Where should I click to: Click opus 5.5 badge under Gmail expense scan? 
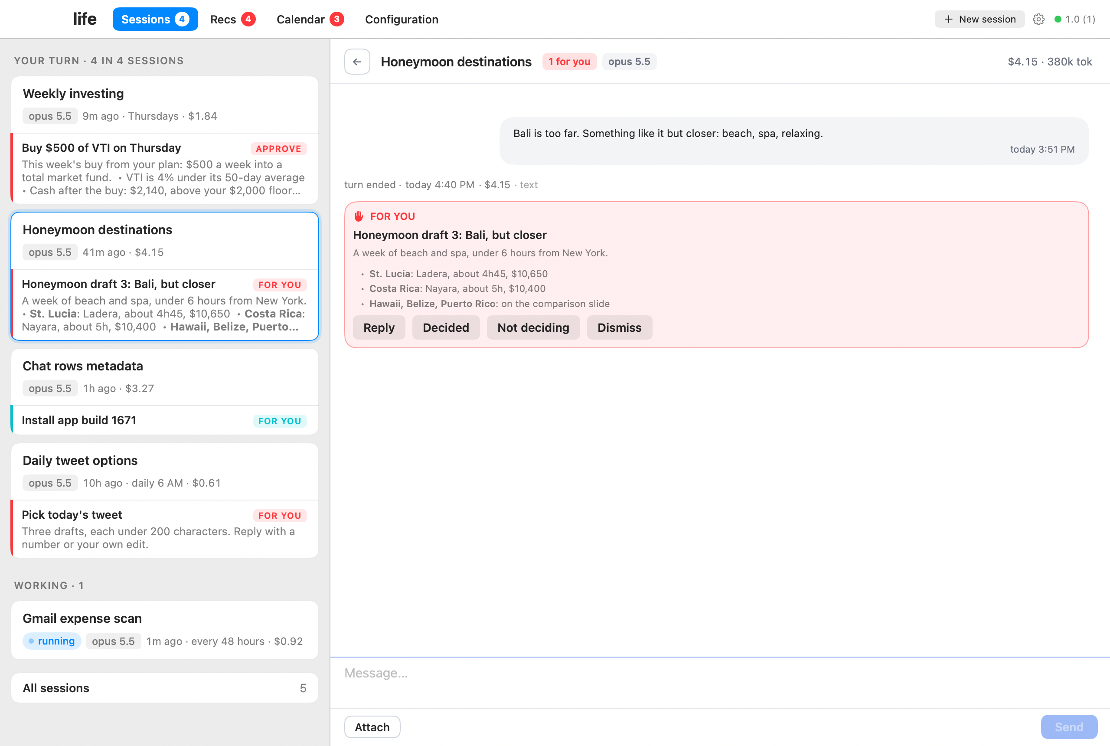[113, 641]
